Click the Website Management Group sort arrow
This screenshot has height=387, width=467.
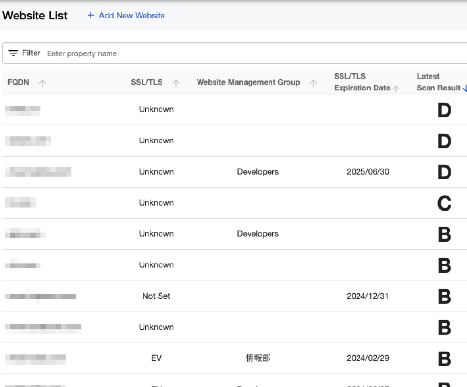[x=313, y=83]
